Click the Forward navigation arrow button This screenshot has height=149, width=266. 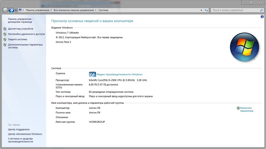point(11,10)
